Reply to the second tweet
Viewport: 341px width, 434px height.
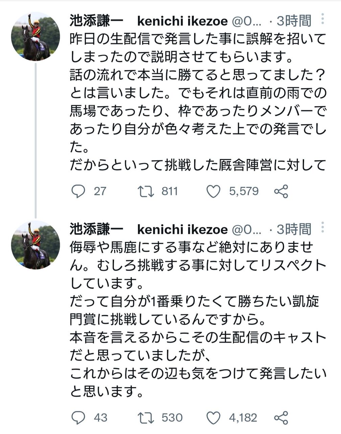pos(78,418)
